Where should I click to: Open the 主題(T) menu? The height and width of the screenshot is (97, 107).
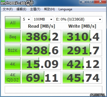[x=35, y=9]
